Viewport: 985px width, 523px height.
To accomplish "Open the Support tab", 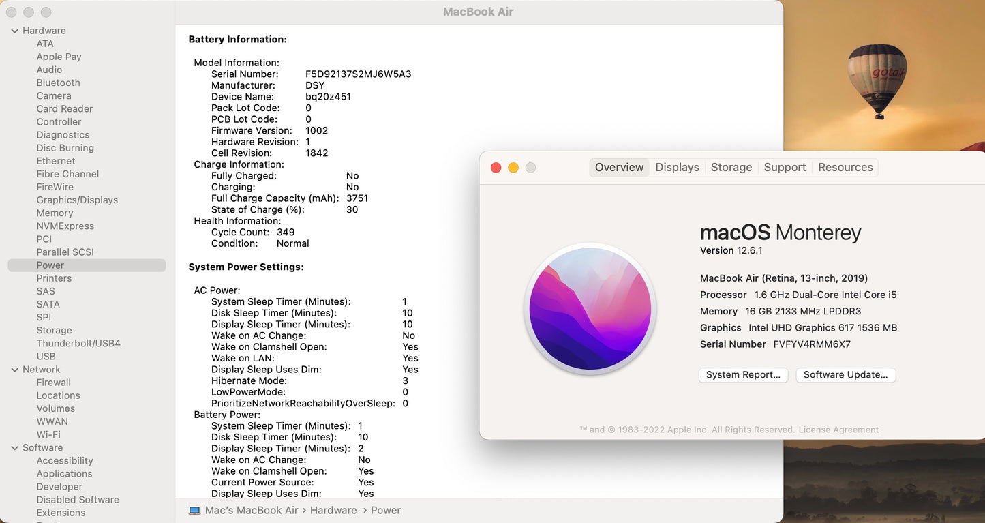I will coord(785,168).
